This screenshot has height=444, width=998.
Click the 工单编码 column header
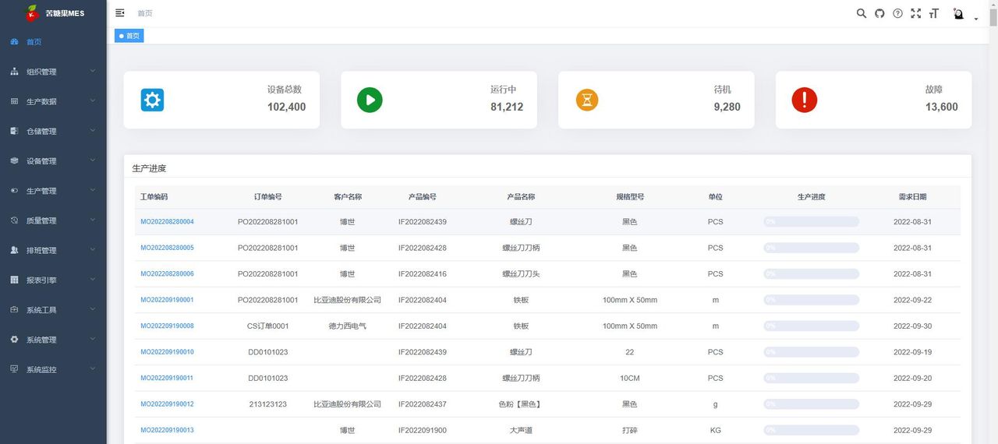tap(154, 197)
